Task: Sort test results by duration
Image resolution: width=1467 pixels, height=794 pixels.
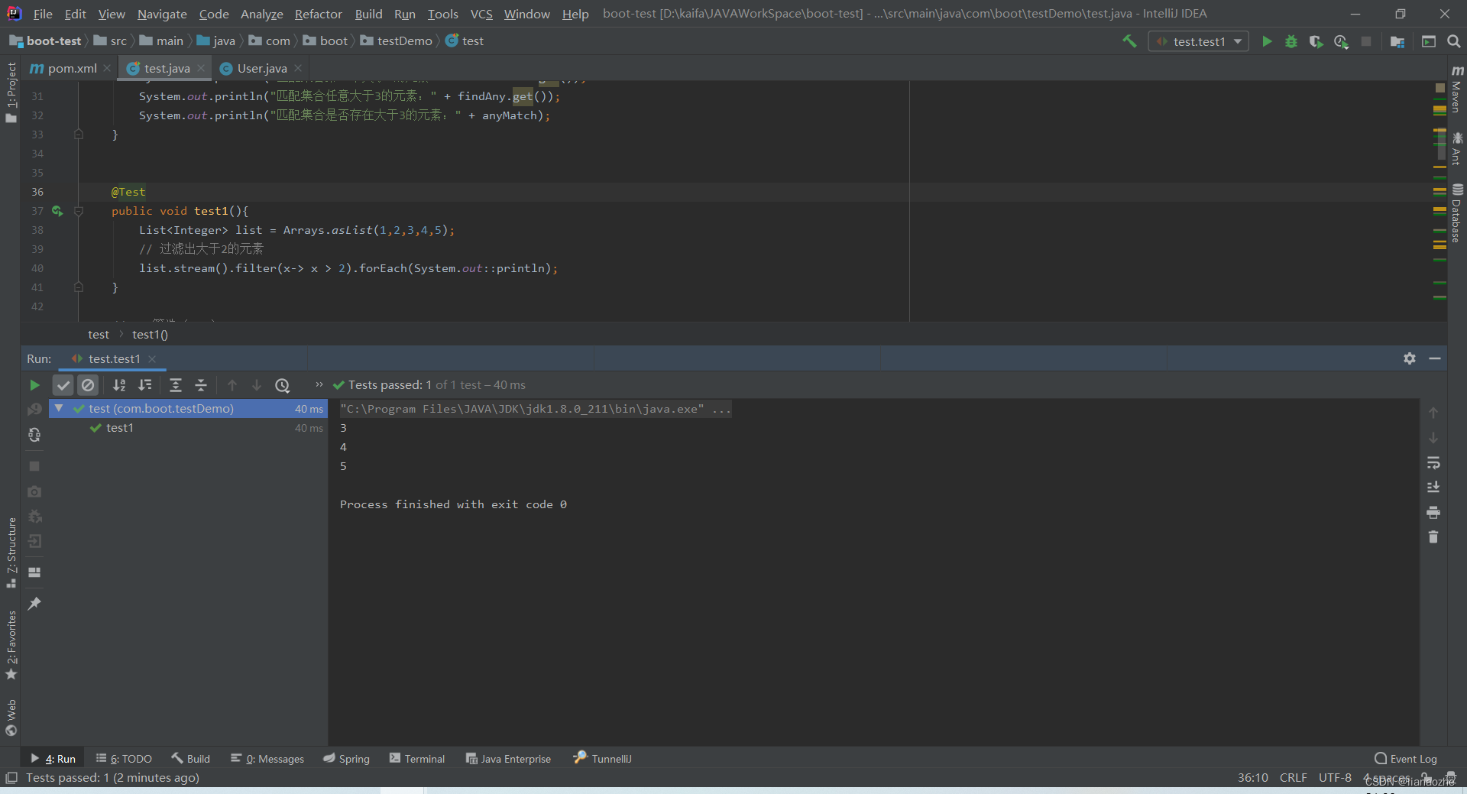Action: click(x=144, y=385)
